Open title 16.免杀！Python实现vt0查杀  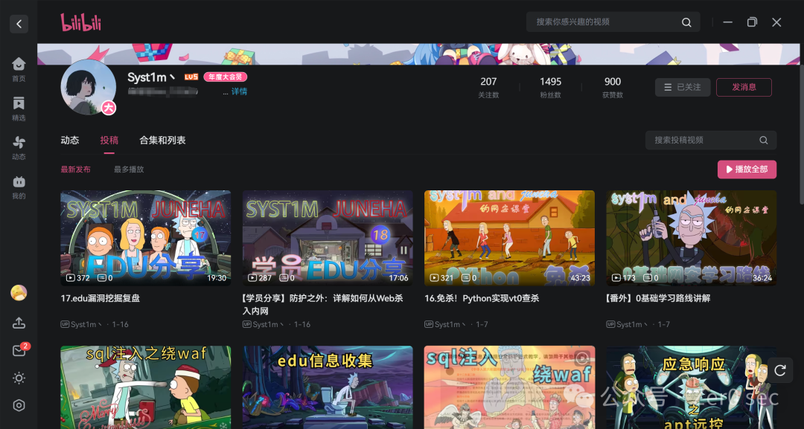pos(482,298)
